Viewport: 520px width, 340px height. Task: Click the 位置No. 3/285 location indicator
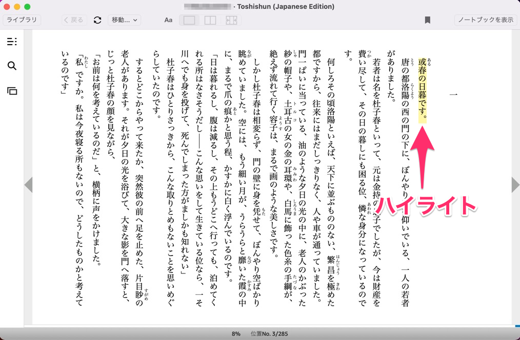[x=269, y=334]
